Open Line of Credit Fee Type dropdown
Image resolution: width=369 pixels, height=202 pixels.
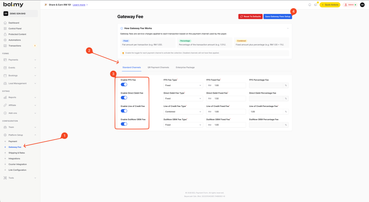pyautogui.click(x=183, y=112)
